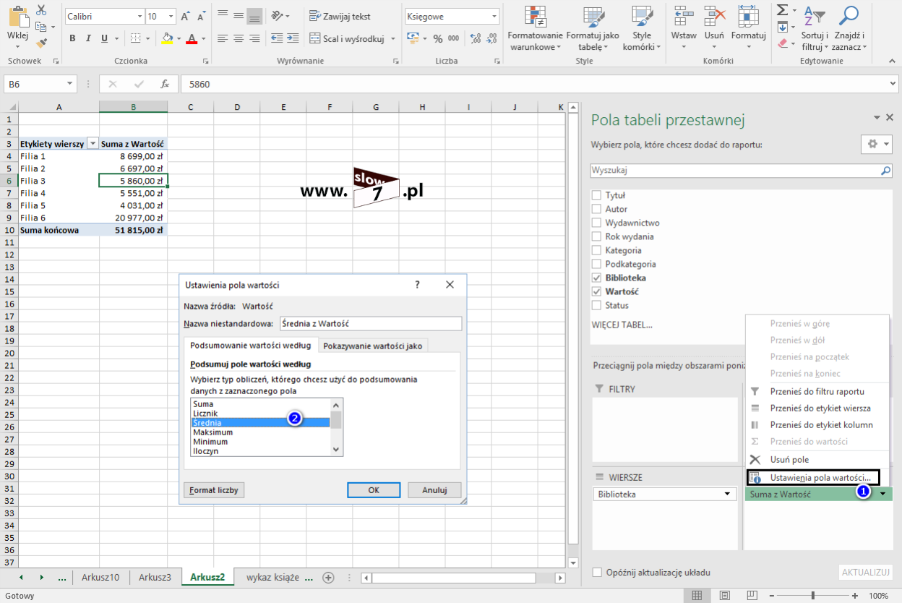Viewport: 902px width, 603px height.
Task: Expand the Name Box dropdown
Action: point(69,84)
